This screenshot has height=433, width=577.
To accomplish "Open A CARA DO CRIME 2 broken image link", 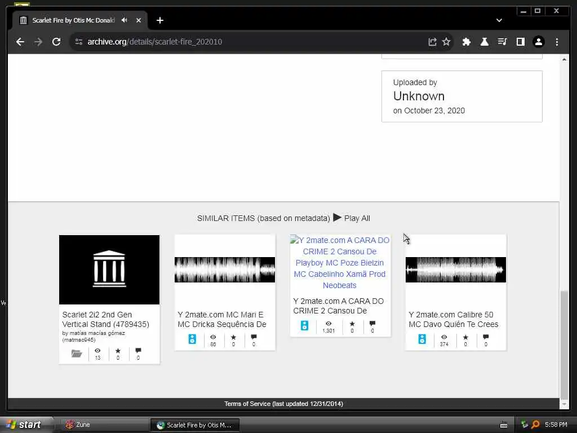I will [x=340, y=263].
